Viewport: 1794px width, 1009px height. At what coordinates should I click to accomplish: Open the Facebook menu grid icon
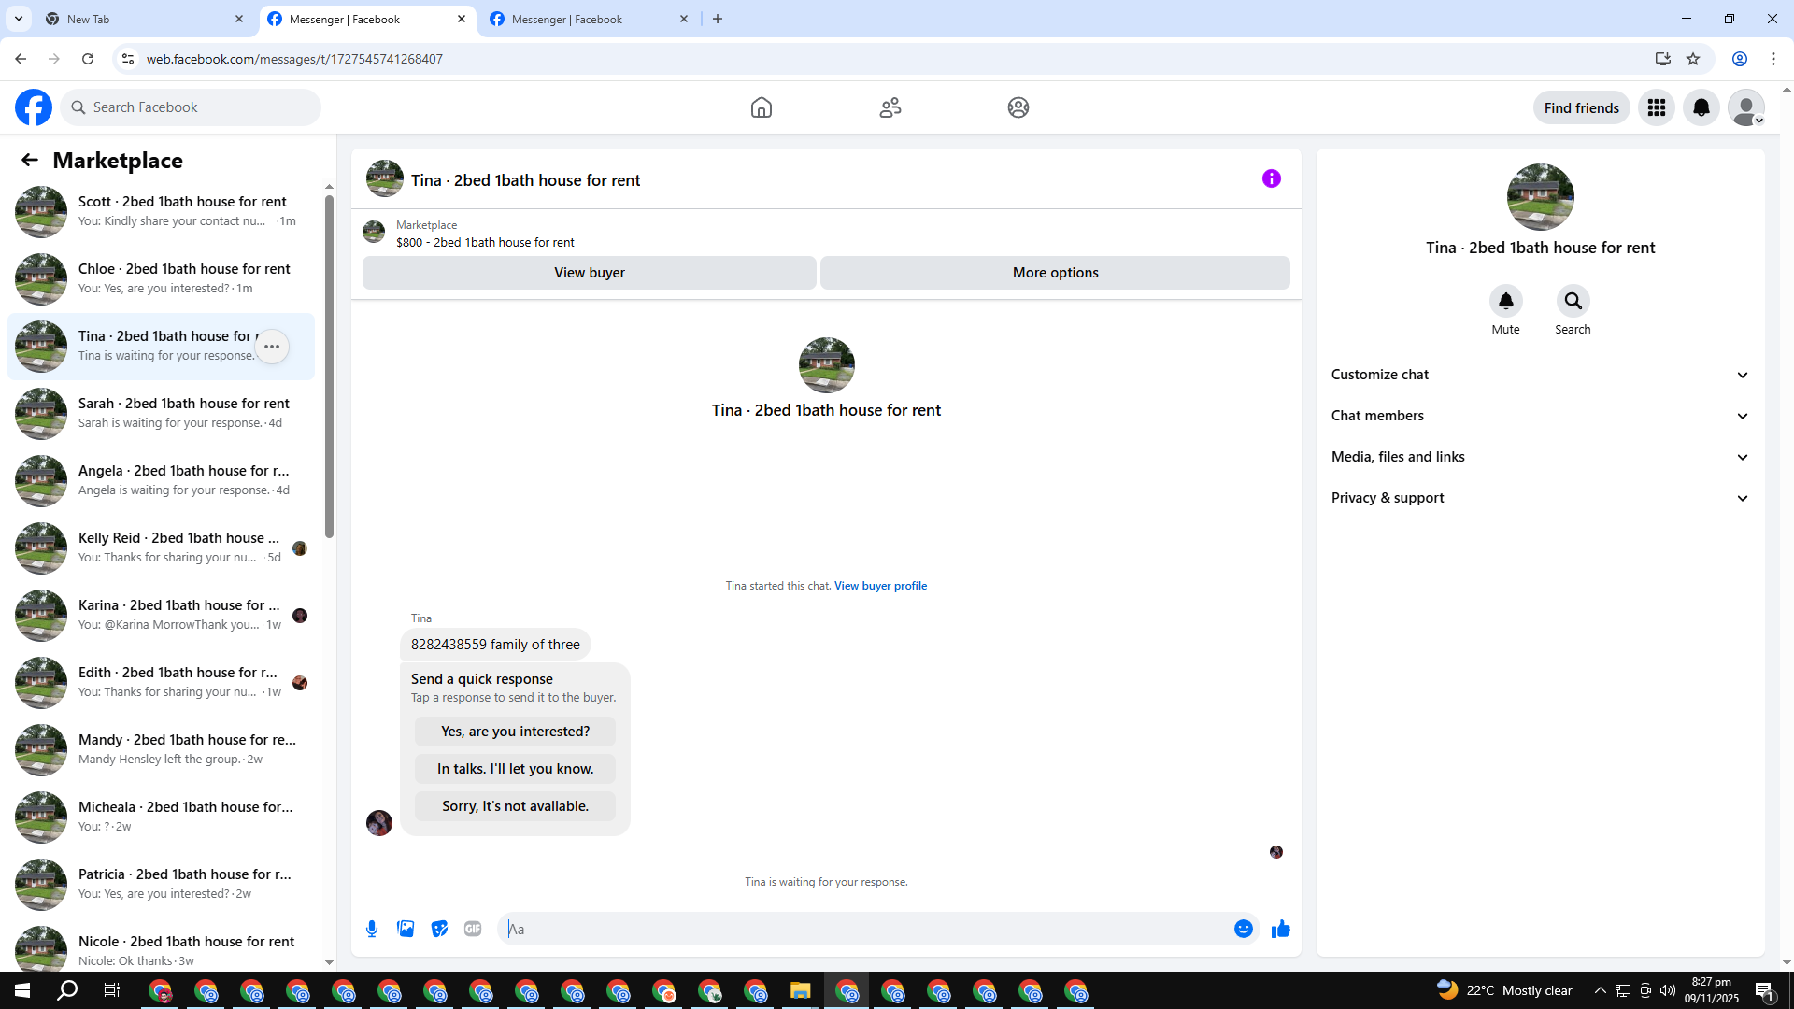[x=1657, y=107]
